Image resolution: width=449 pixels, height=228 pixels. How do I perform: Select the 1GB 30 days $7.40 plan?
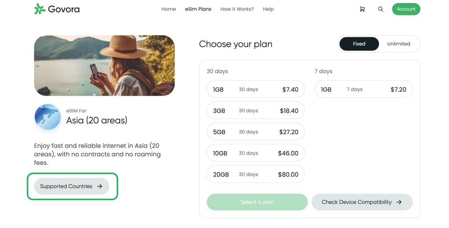point(256,89)
